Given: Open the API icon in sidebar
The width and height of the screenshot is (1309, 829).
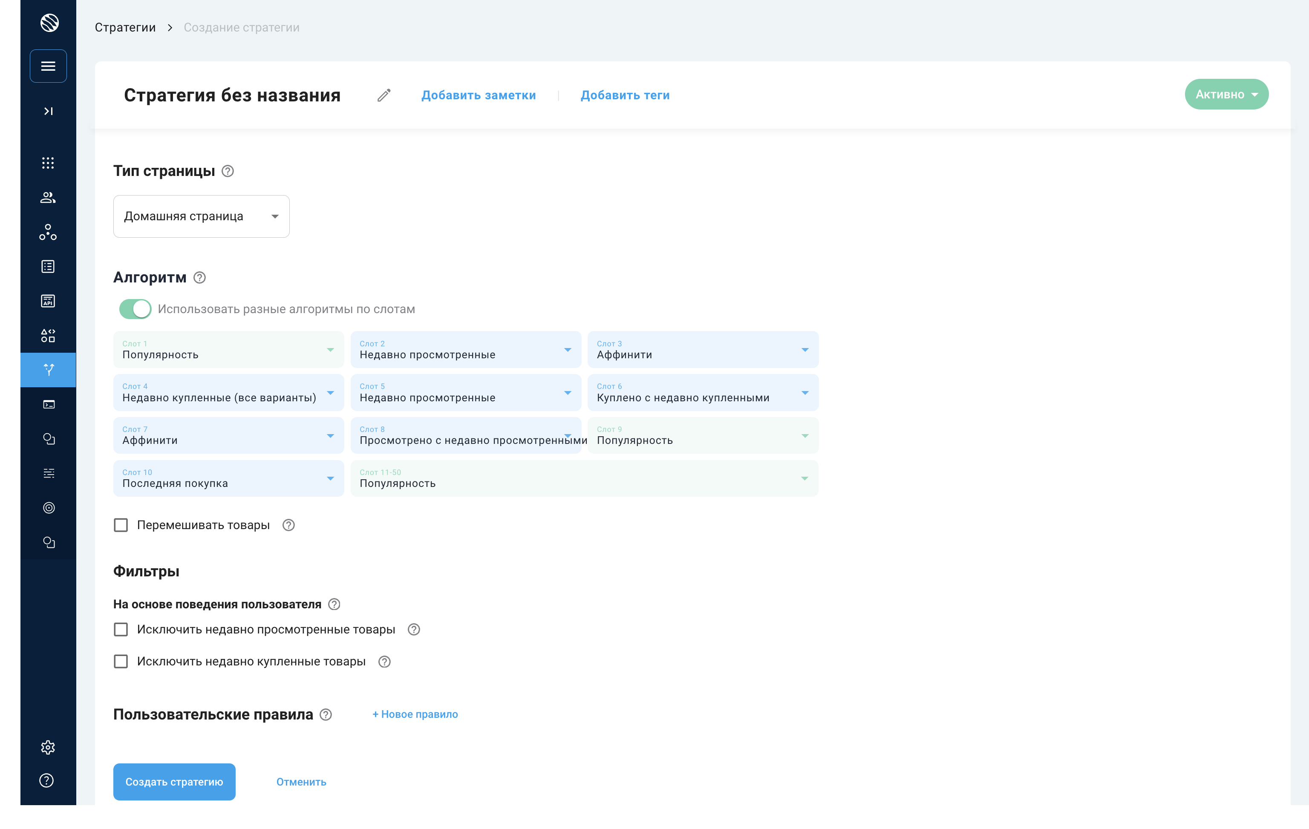Looking at the screenshot, I should coord(49,301).
